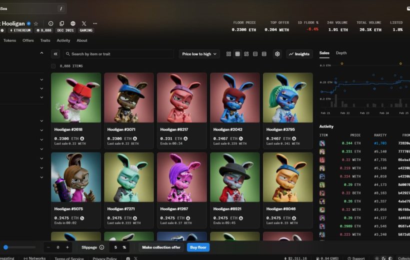
Task: Open Privacy Policy link
Action: (104, 258)
